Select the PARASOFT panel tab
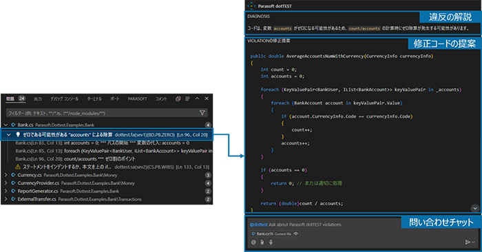 [138, 98]
